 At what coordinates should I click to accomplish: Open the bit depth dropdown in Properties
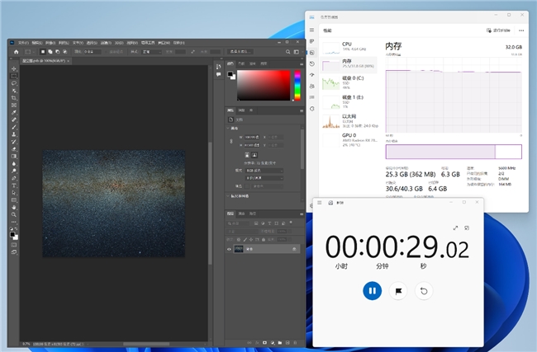tap(264, 178)
